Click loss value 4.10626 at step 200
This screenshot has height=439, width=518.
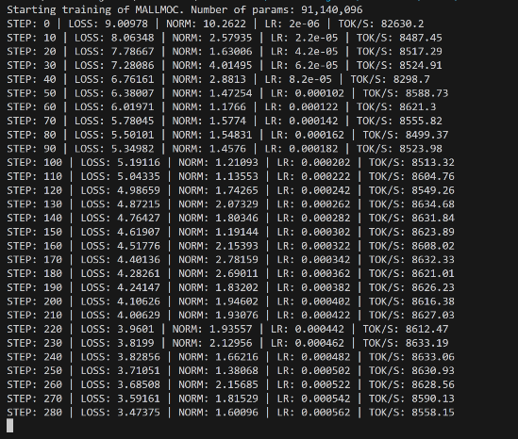[139, 301]
